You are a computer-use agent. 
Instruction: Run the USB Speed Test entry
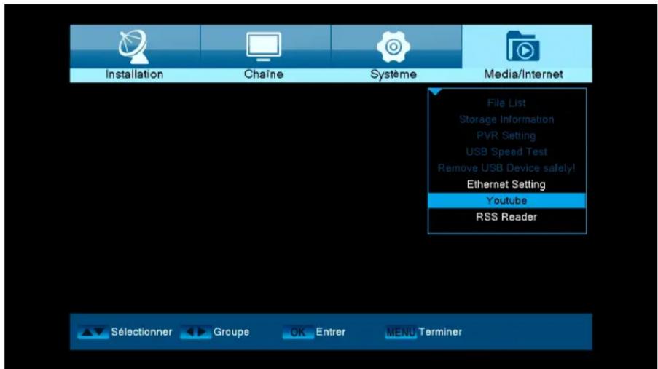pos(507,152)
